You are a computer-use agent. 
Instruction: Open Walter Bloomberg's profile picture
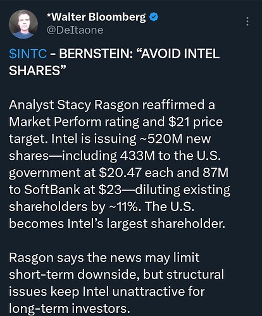point(23,24)
